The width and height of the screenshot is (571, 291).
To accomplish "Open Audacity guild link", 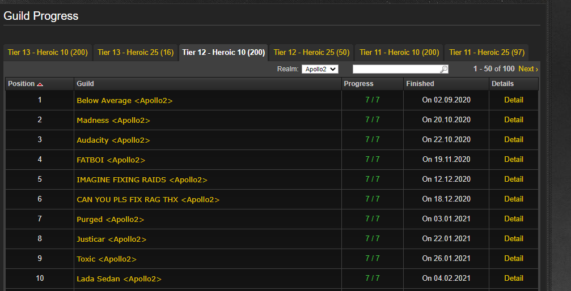I will [113, 140].
